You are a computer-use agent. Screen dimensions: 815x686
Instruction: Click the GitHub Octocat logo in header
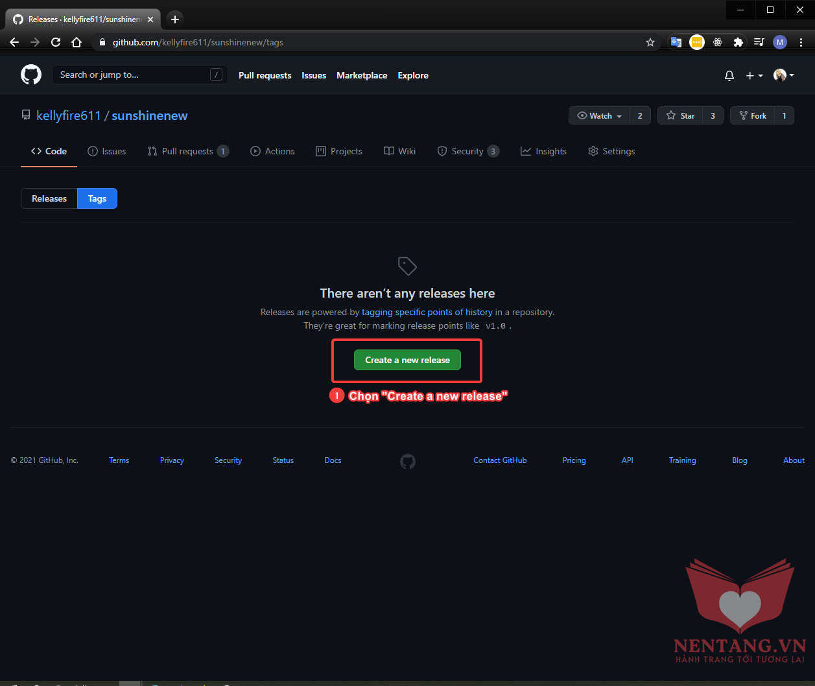coord(31,75)
